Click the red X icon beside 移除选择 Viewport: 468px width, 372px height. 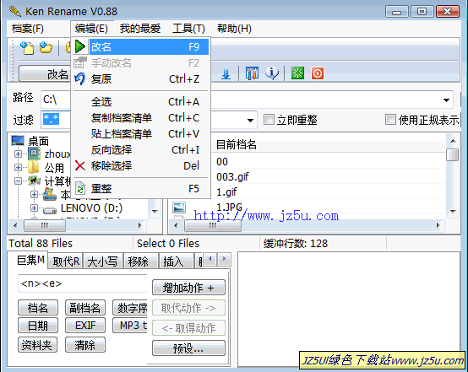[x=80, y=165]
